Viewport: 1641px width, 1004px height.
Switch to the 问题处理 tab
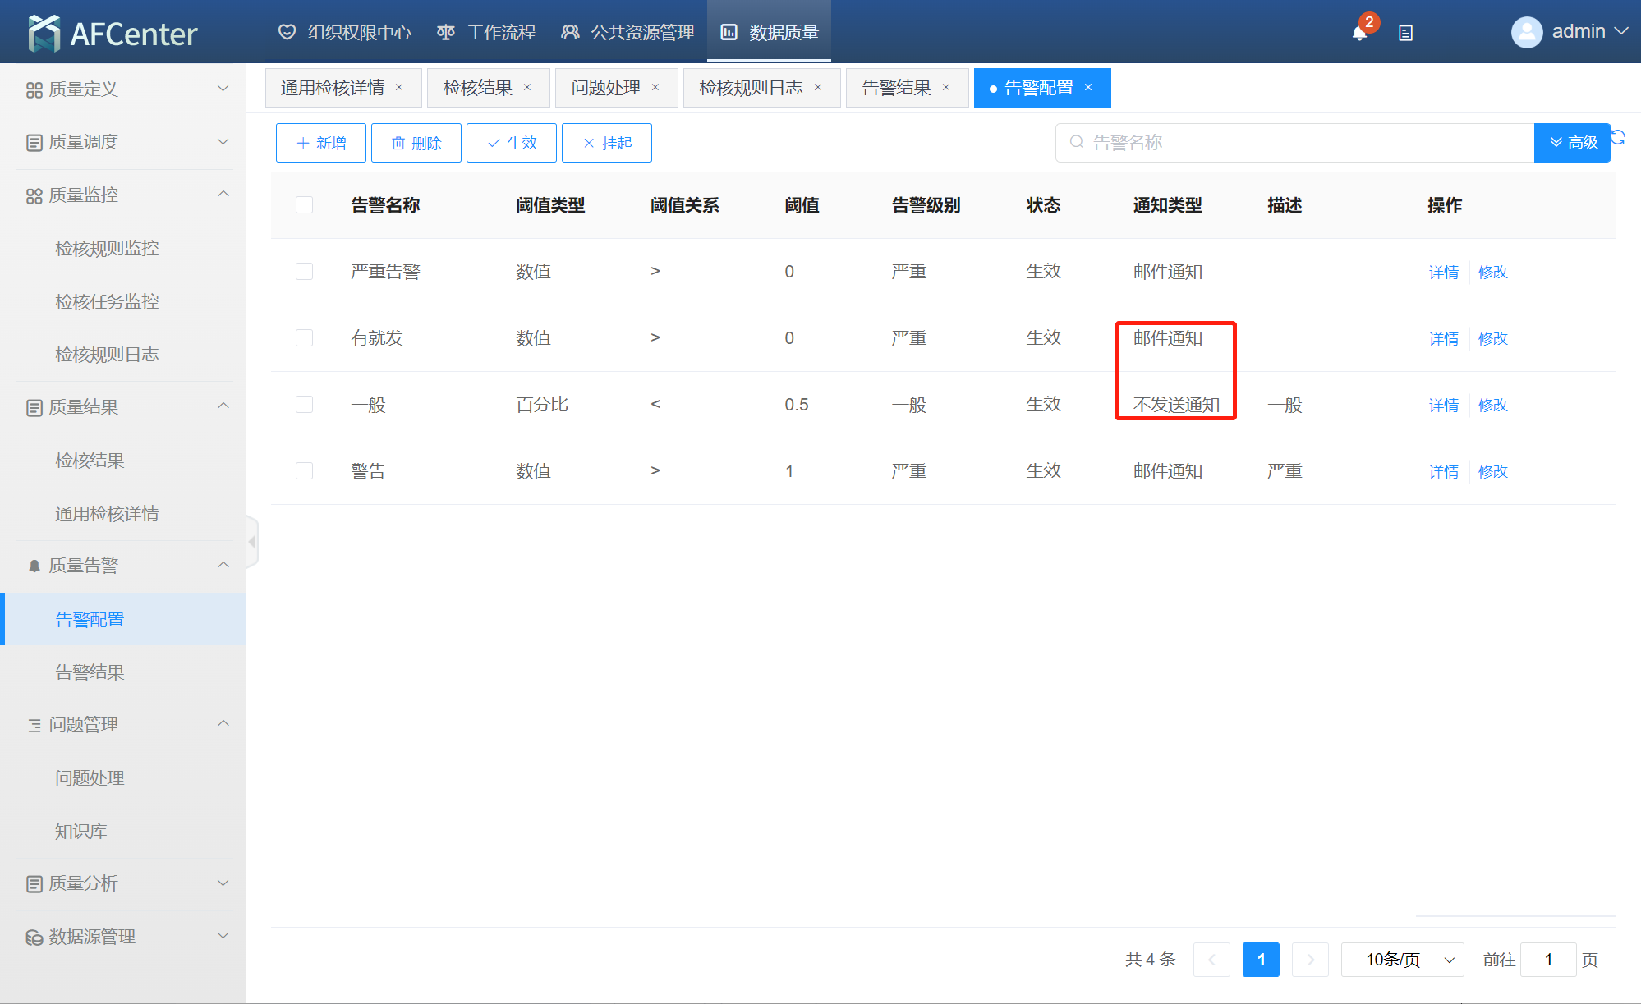click(x=606, y=88)
